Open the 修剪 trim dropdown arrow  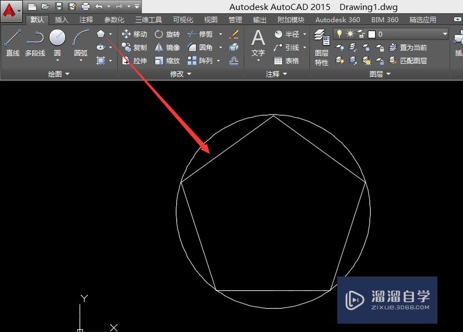(220, 34)
